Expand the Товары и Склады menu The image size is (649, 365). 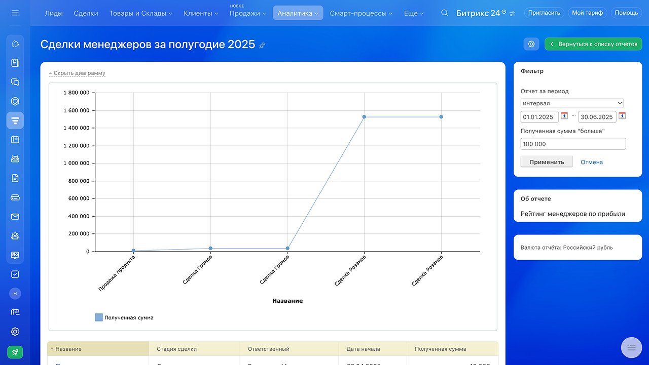tap(140, 13)
